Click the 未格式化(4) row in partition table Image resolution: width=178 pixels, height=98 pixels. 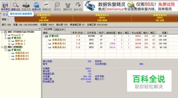105,40
